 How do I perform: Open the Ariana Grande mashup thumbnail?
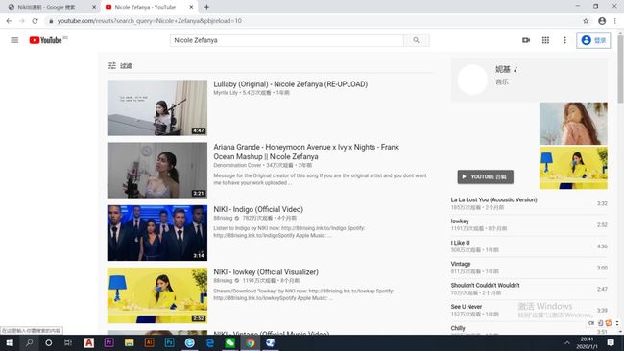point(157,170)
